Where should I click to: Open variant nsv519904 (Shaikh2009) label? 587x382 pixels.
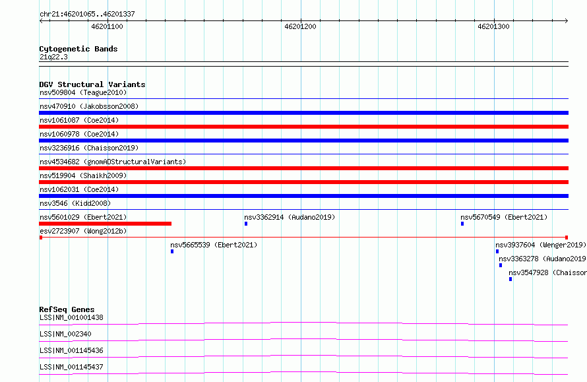tap(83, 175)
